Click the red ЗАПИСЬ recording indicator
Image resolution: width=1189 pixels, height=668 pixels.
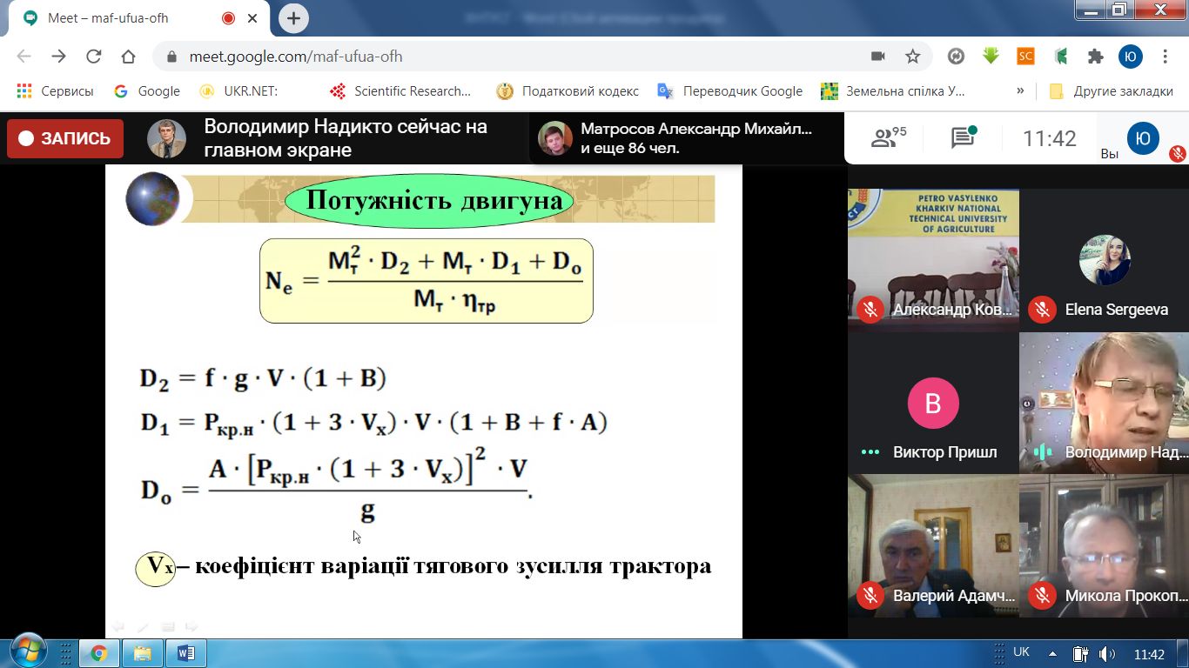coord(65,138)
